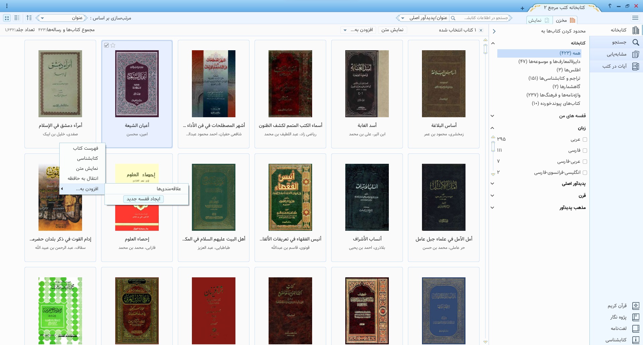Filter by اطلس‌ها (۳) category

(568, 70)
